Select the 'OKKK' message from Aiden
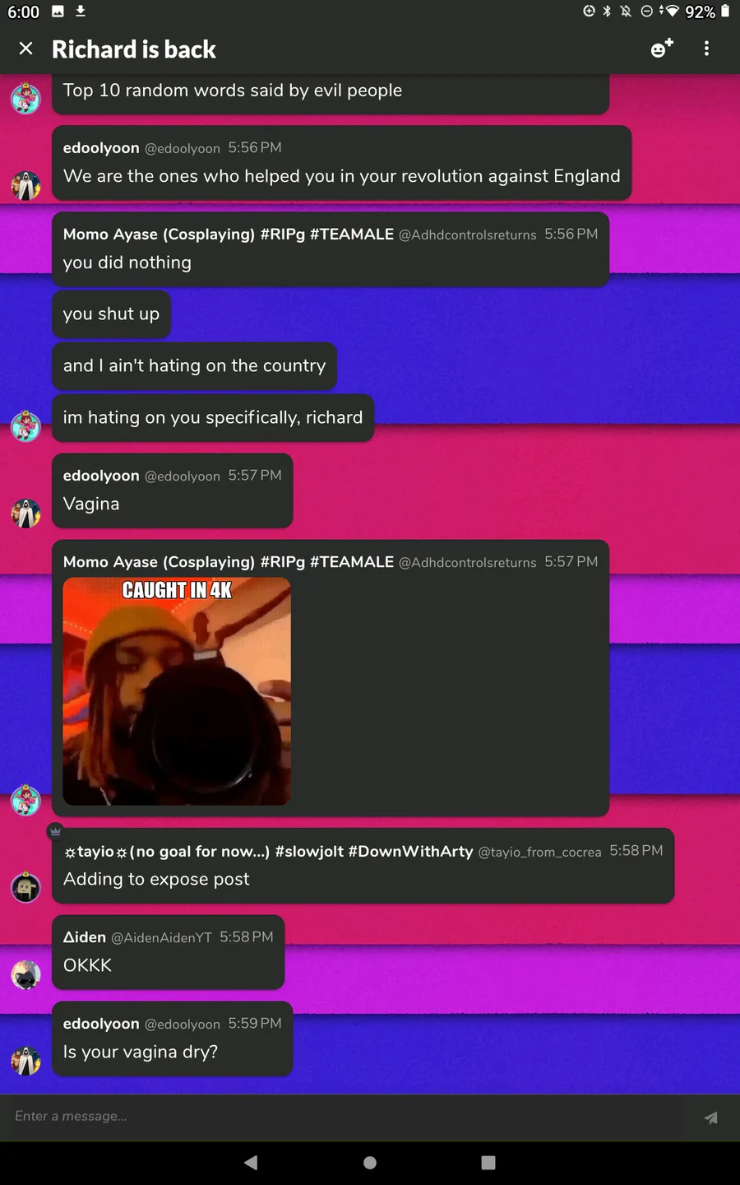Image resolution: width=740 pixels, height=1185 pixels. click(87, 965)
